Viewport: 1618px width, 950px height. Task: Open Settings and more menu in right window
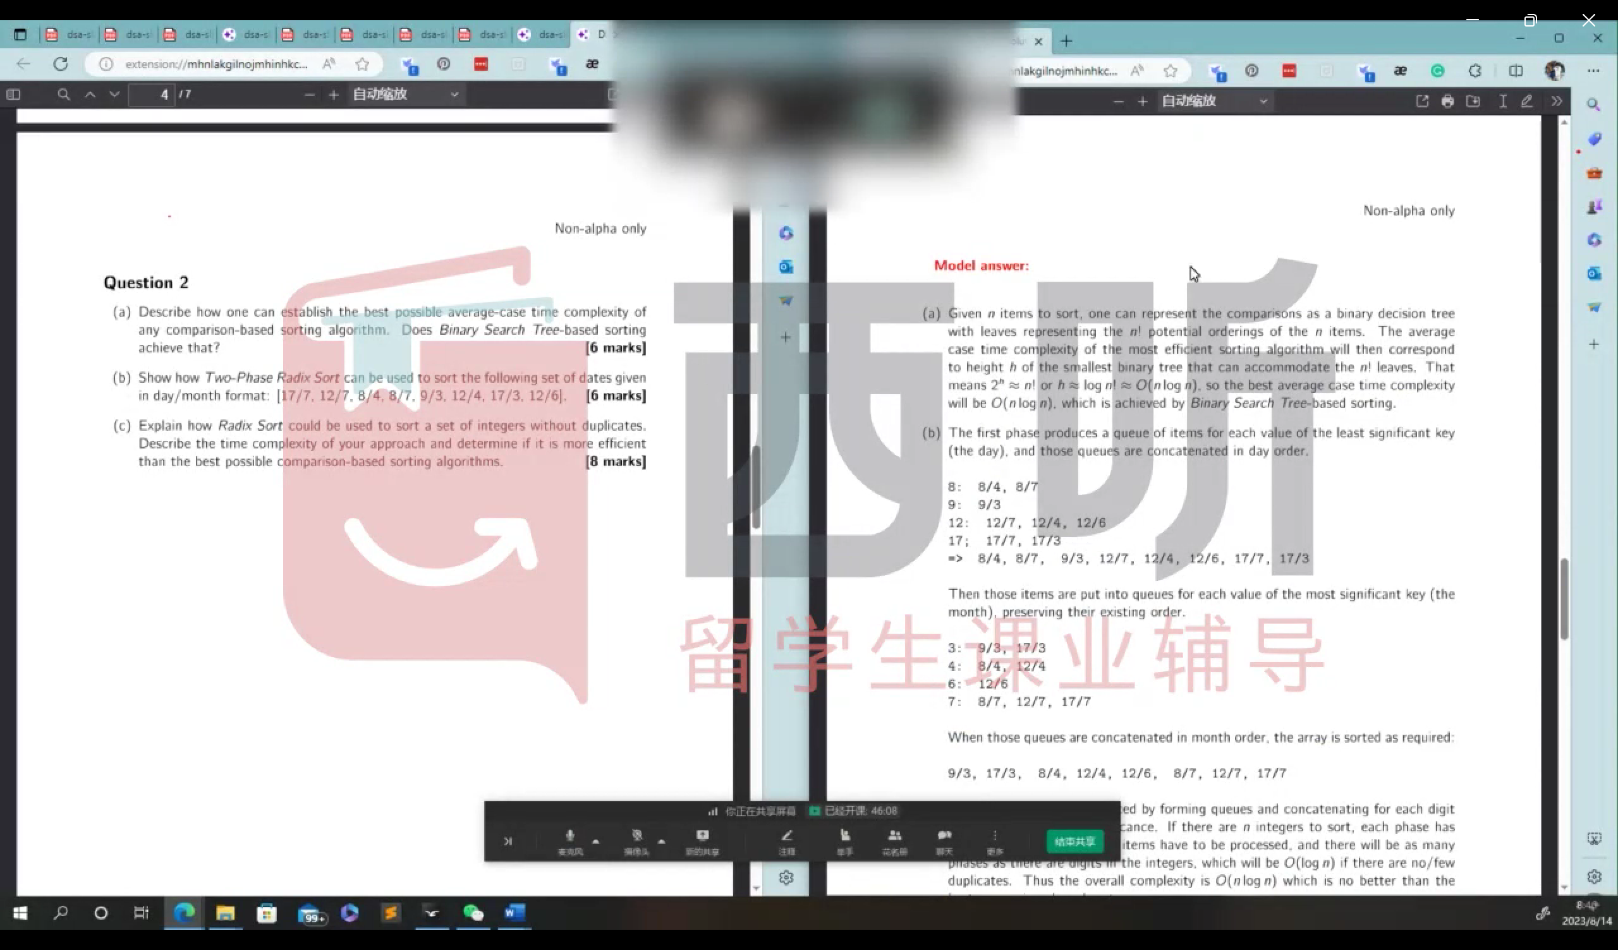(1593, 71)
